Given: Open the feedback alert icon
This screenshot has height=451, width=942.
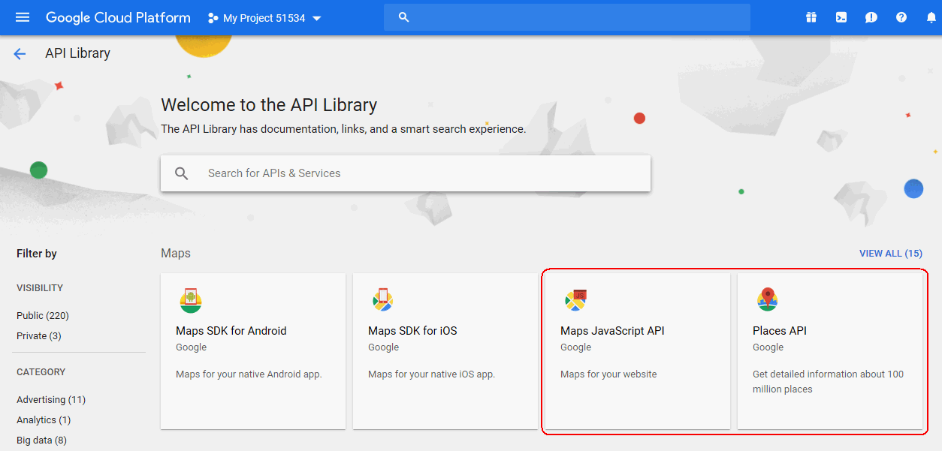Looking at the screenshot, I should 871,17.
